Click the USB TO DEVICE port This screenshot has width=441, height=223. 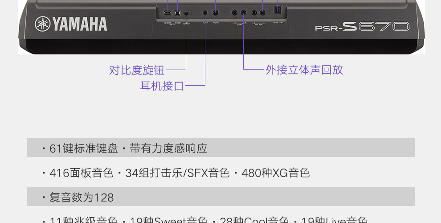[167, 12]
